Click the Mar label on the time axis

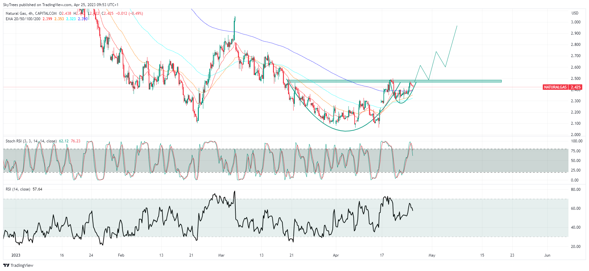(x=221, y=255)
